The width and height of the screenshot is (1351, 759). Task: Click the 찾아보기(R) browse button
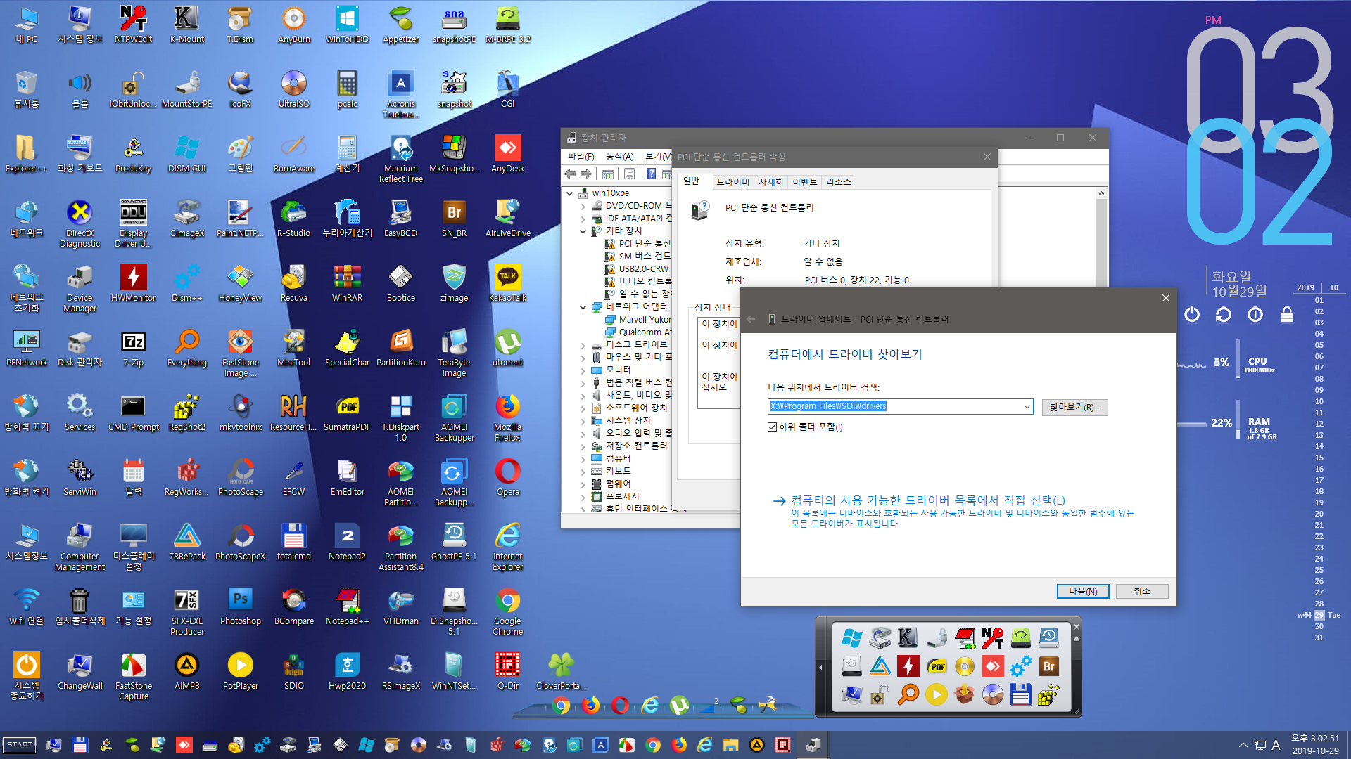(x=1074, y=407)
